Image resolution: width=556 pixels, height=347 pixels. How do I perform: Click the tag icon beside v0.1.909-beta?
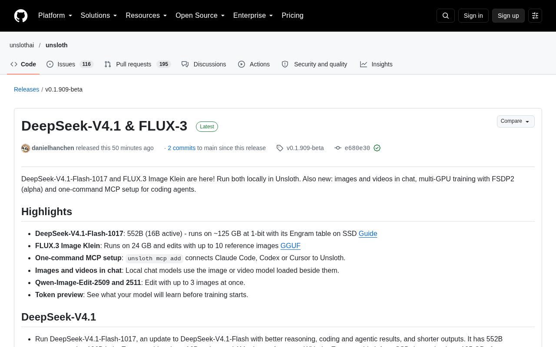click(x=280, y=148)
